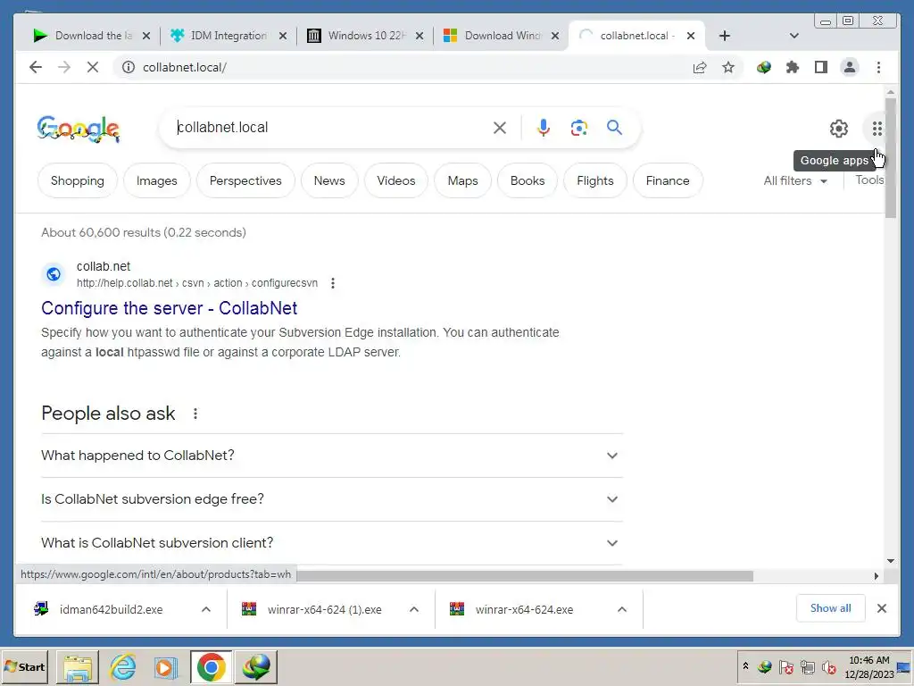Show all downloads
Viewport: 914px width, 686px height.
coord(831,608)
